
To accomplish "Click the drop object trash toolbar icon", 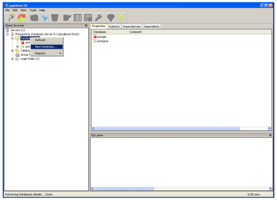I will pos(55,18).
